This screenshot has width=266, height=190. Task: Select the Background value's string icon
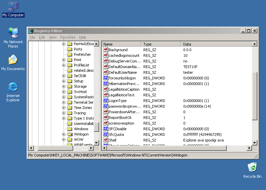tap(105, 50)
